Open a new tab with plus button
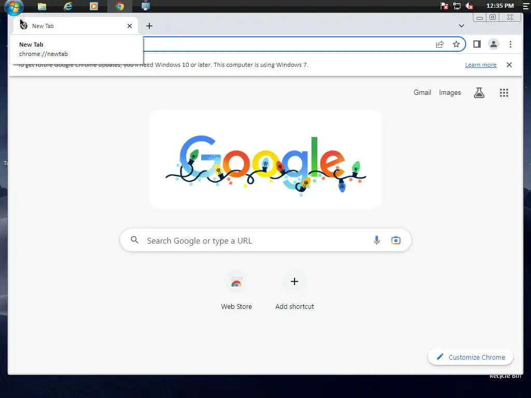The height and width of the screenshot is (398, 531). [x=149, y=26]
